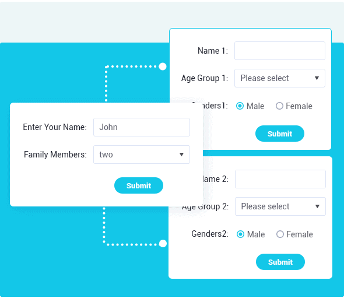Click the Family Members dropdown arrow

coord(181,155)
